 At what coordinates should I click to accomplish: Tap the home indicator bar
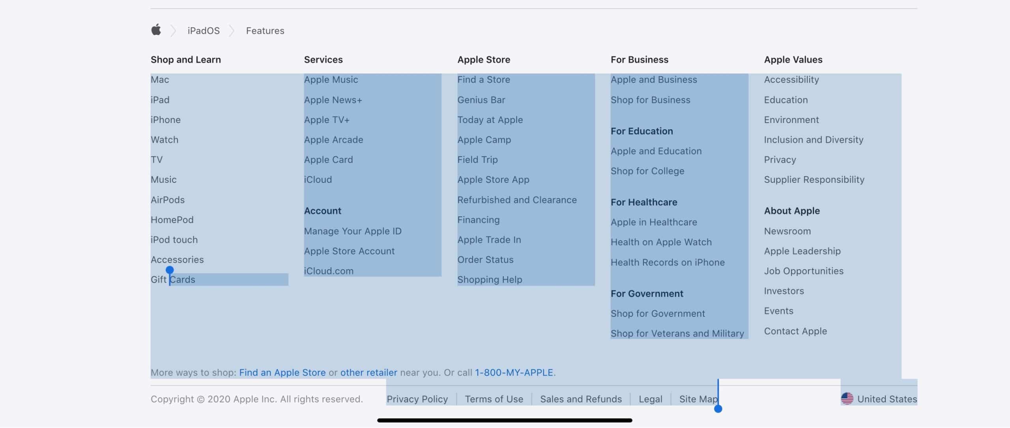click(x=505, y=421)
